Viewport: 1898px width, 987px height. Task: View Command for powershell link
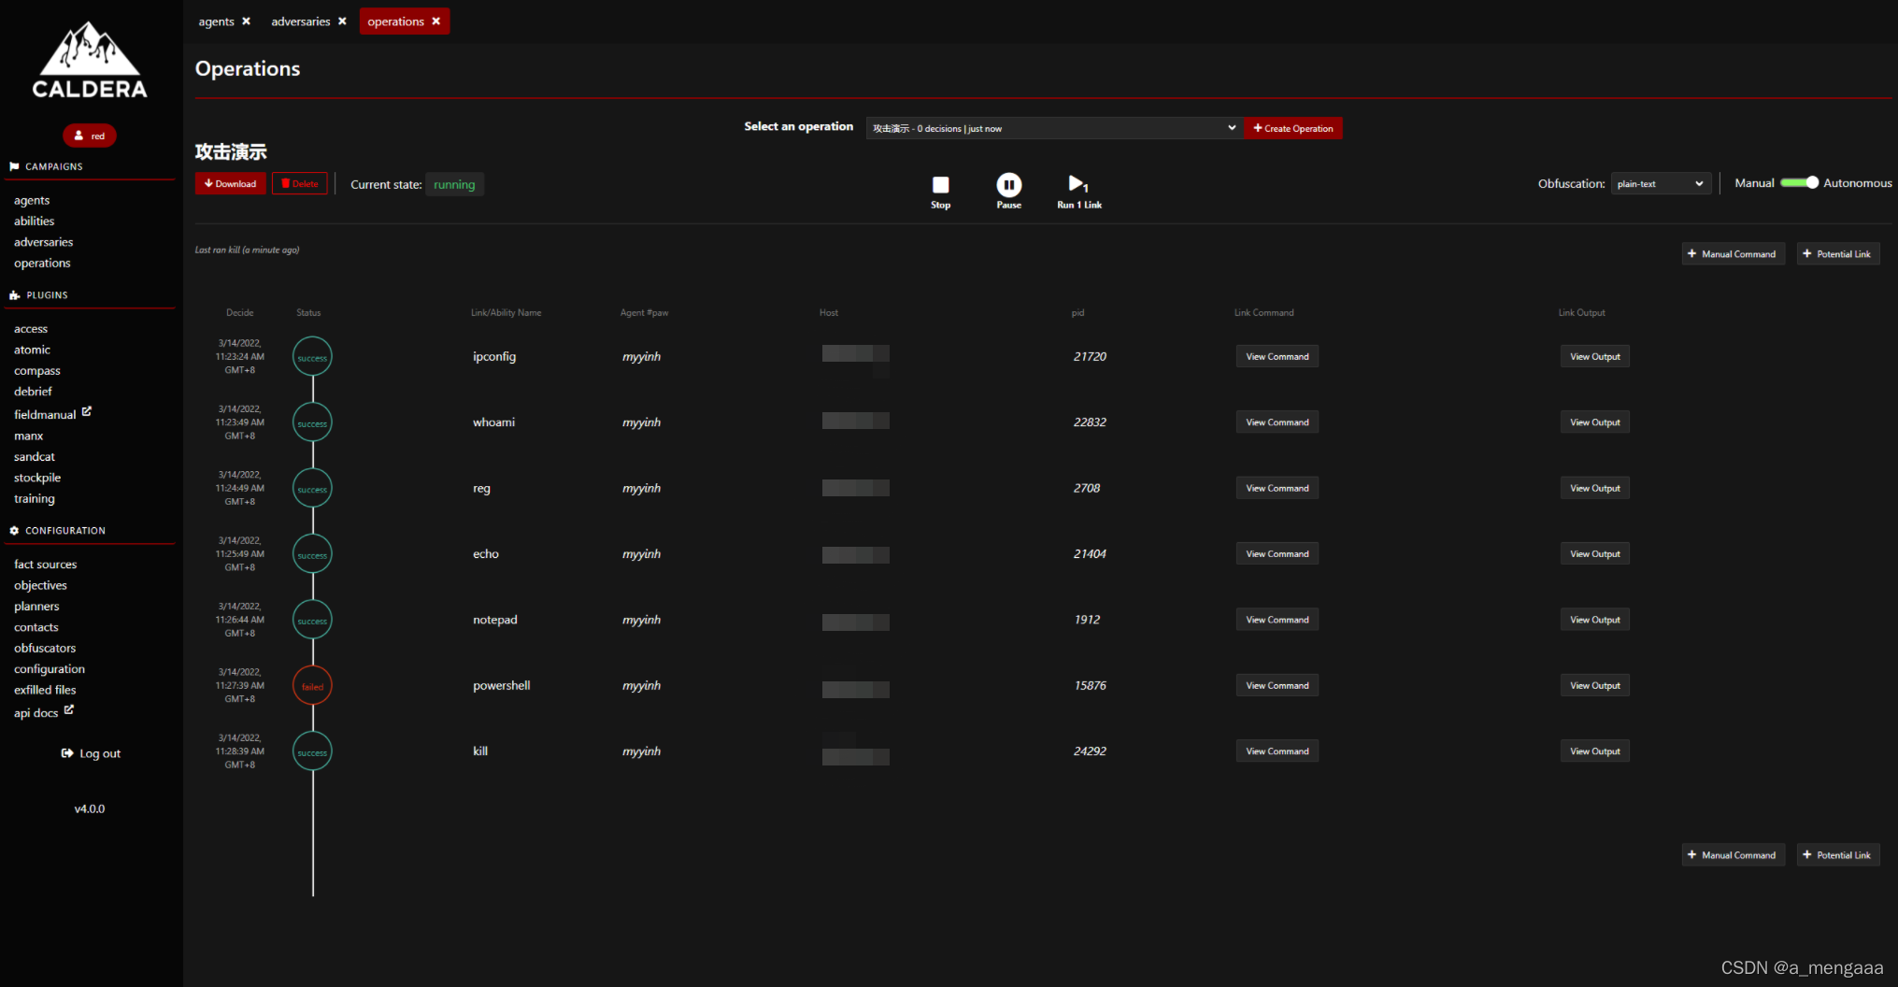pos(1277,686)
